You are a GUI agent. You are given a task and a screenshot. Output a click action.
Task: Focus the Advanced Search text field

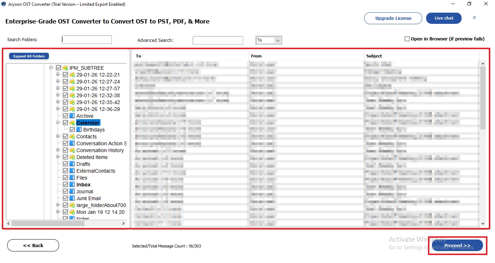point(218,40)
